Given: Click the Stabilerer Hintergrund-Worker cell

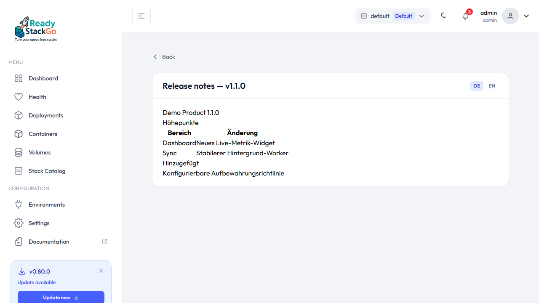Looking at the screenshot, I should [242, 153].
